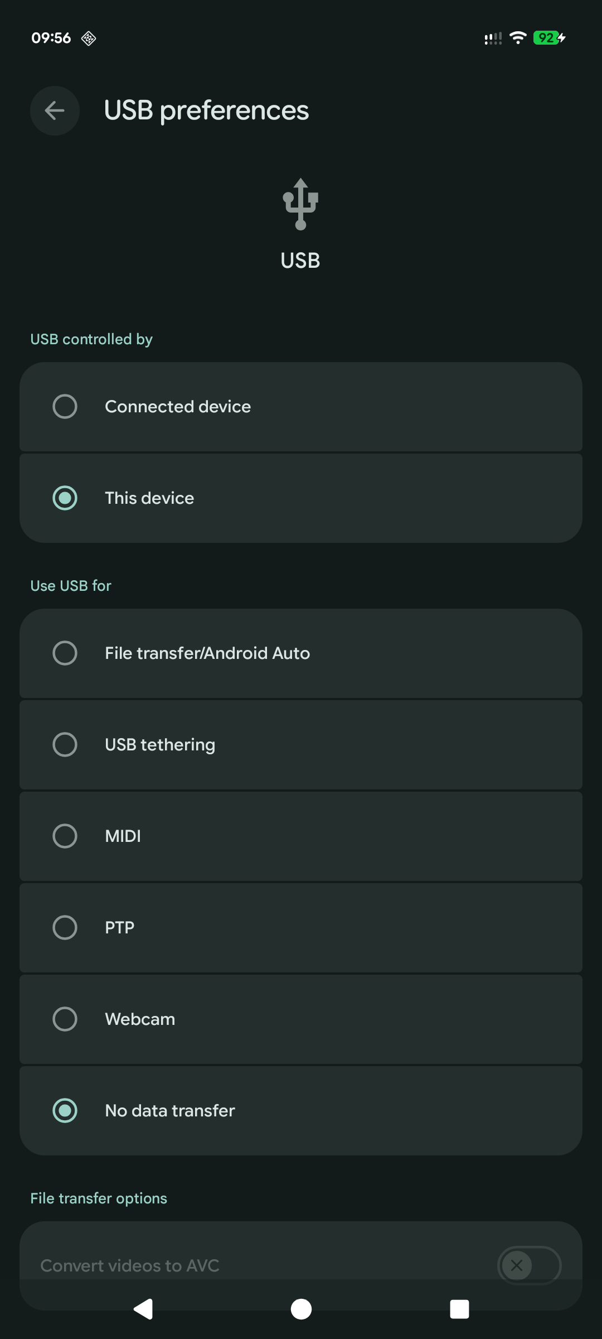Tap the status bar clock

(51, 38)
